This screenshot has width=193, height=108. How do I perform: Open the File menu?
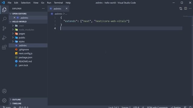pyautogui.click(x=9, y=3)
